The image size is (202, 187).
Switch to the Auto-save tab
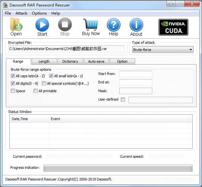(x=96, y=62)
